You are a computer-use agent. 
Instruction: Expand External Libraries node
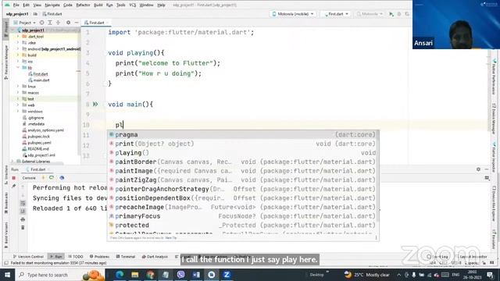click(x=12, y=162)
